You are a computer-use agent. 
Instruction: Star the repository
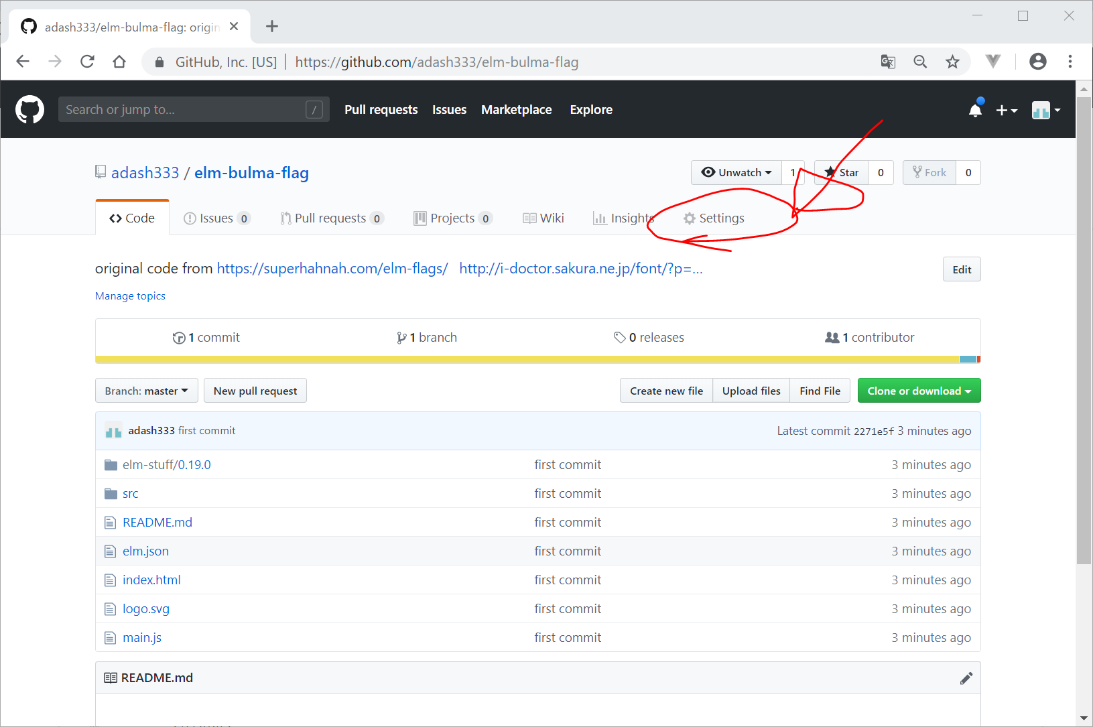[x=842, y=173]
